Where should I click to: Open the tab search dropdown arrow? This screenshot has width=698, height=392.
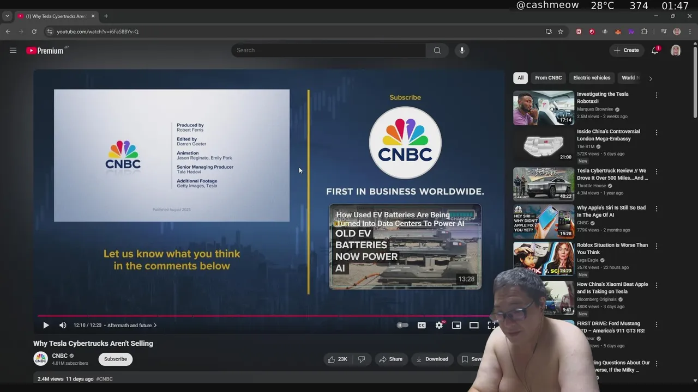pos(7,16)
